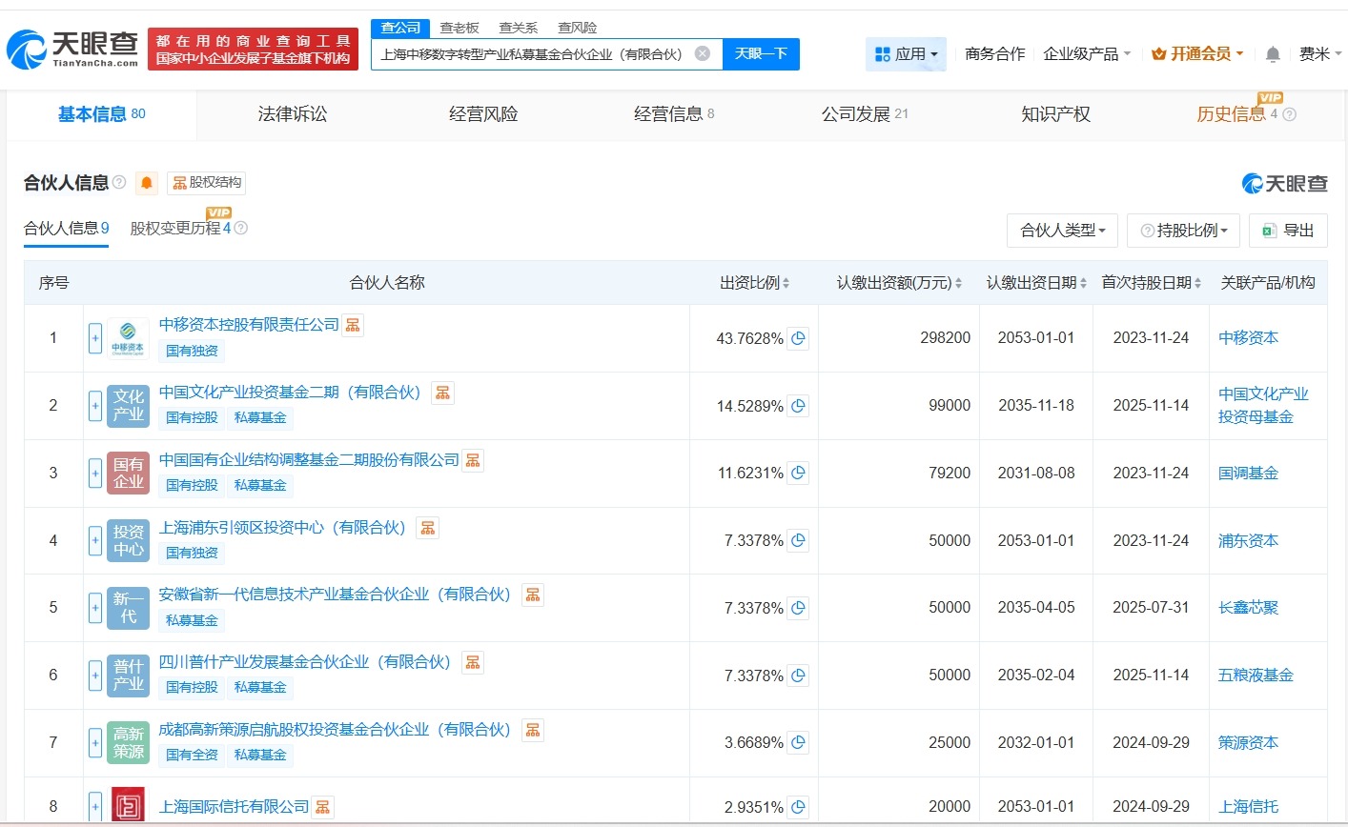
Task: Click inside the company search input field
Action: click(534, 54)
